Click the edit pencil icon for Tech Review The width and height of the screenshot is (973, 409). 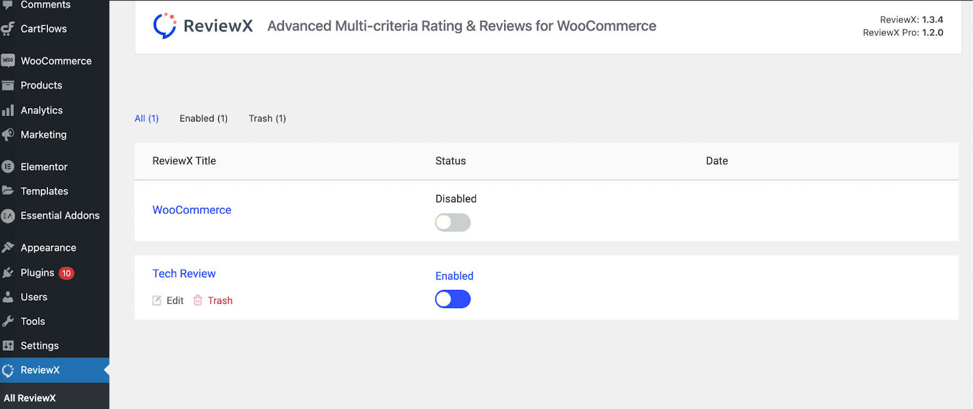click(157, 300)
